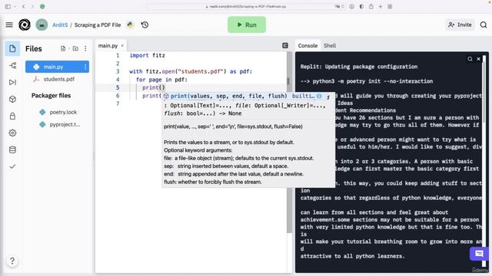This screenshot has width=492, height=276.
Task: Open the Packages cube sidebar icon
Action: tap(12, 99)
